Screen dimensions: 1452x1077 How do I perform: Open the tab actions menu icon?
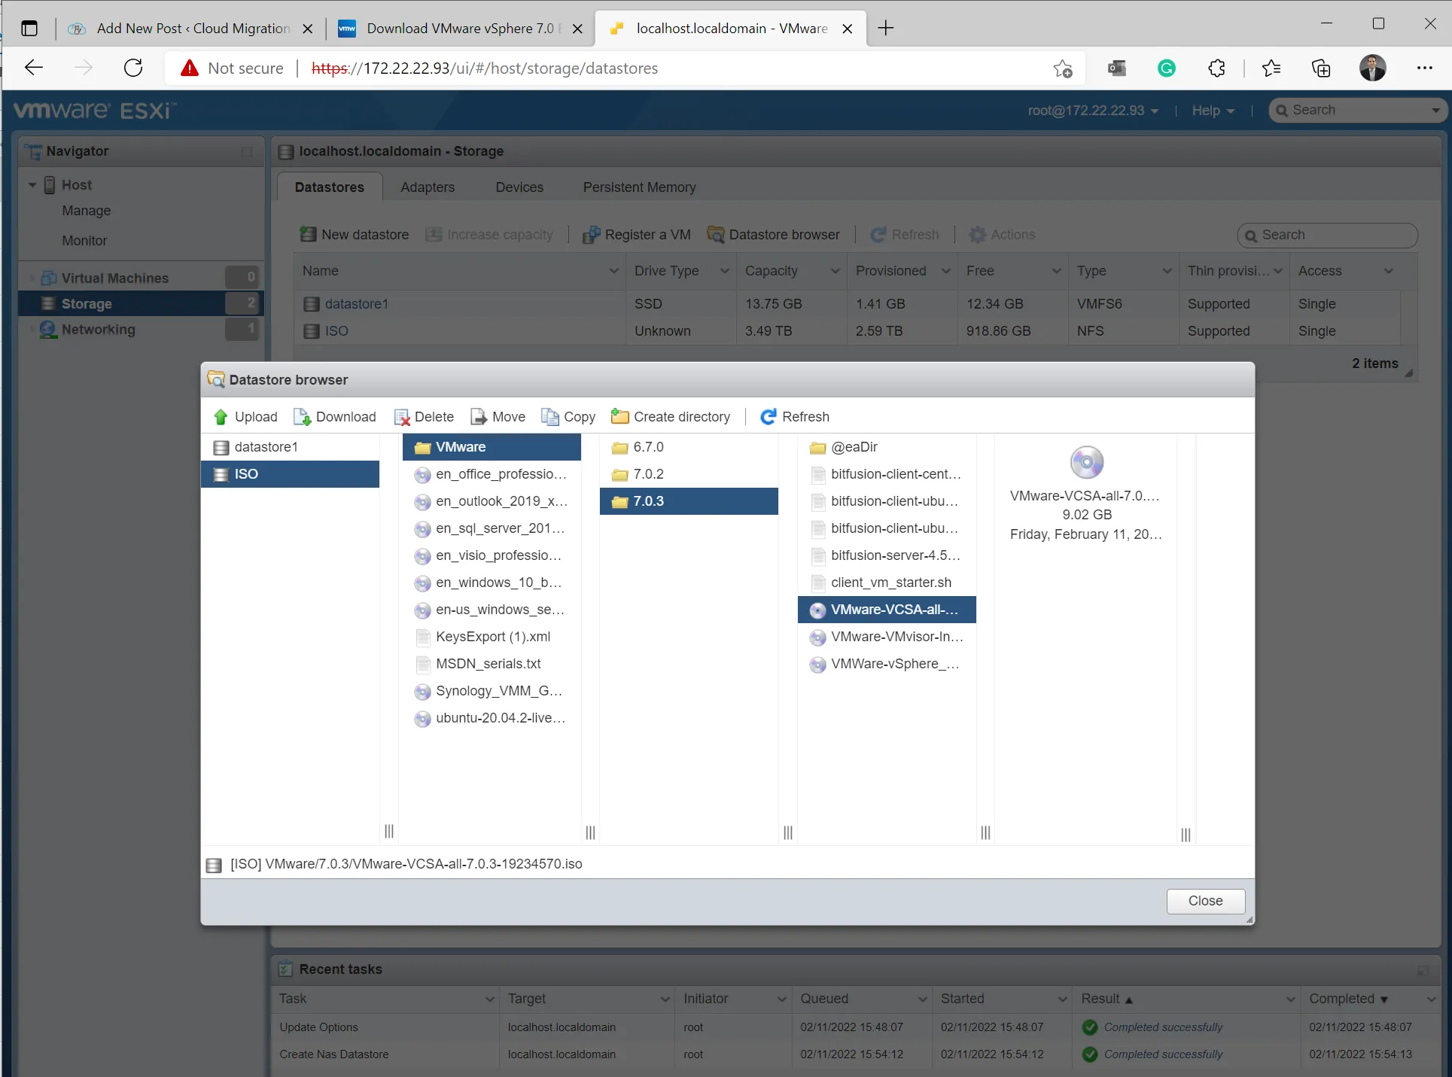point(29,29)
